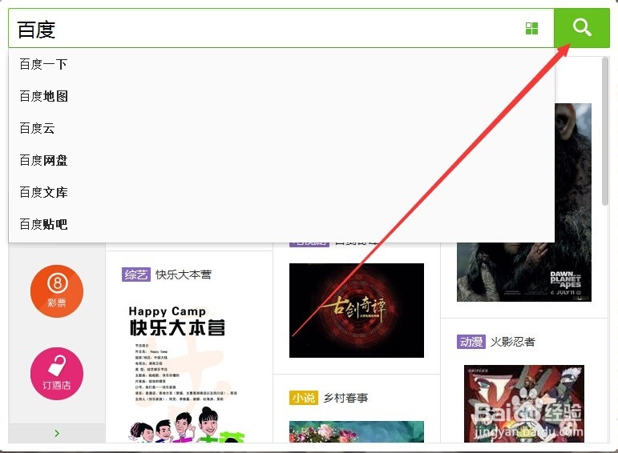This screenshot has width=618, height=453.
Task: Click the 动漫 category tag
Action: 471,342
